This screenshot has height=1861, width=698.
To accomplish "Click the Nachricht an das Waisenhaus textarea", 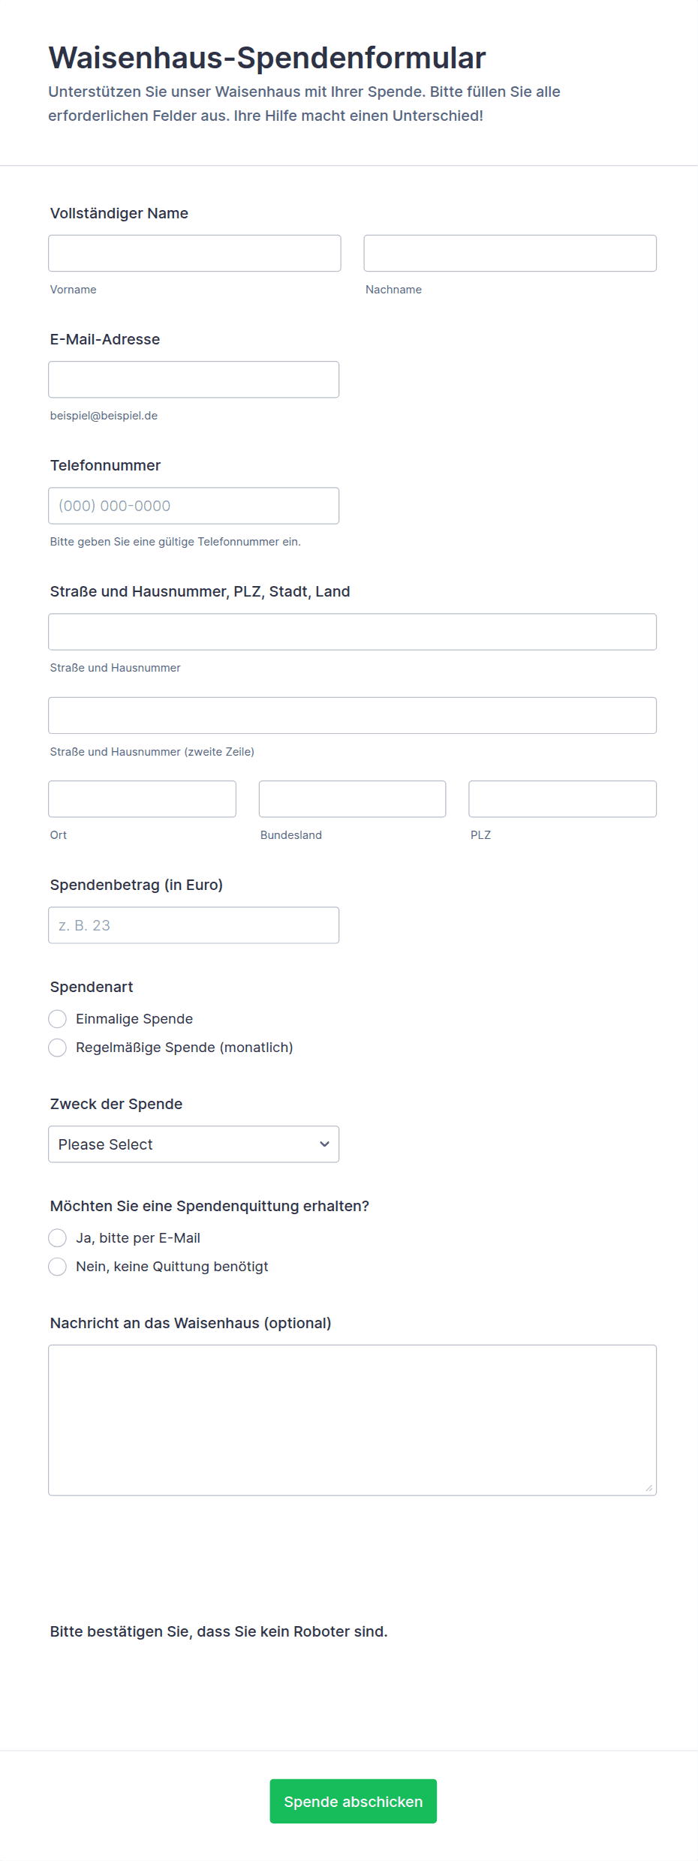I will [353, 1421].
